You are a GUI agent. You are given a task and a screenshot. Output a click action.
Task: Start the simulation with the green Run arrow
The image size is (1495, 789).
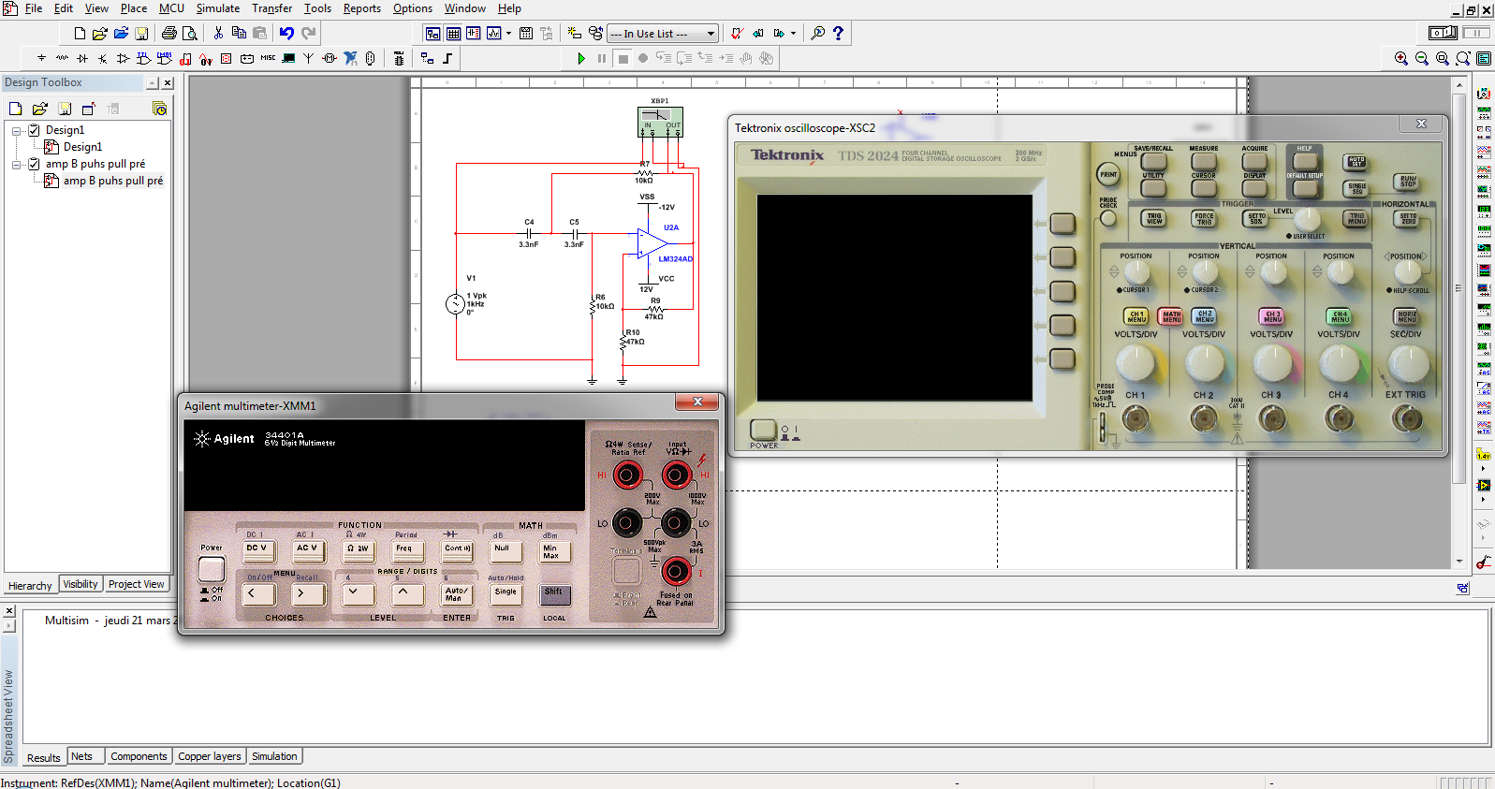tap(581, 58)
